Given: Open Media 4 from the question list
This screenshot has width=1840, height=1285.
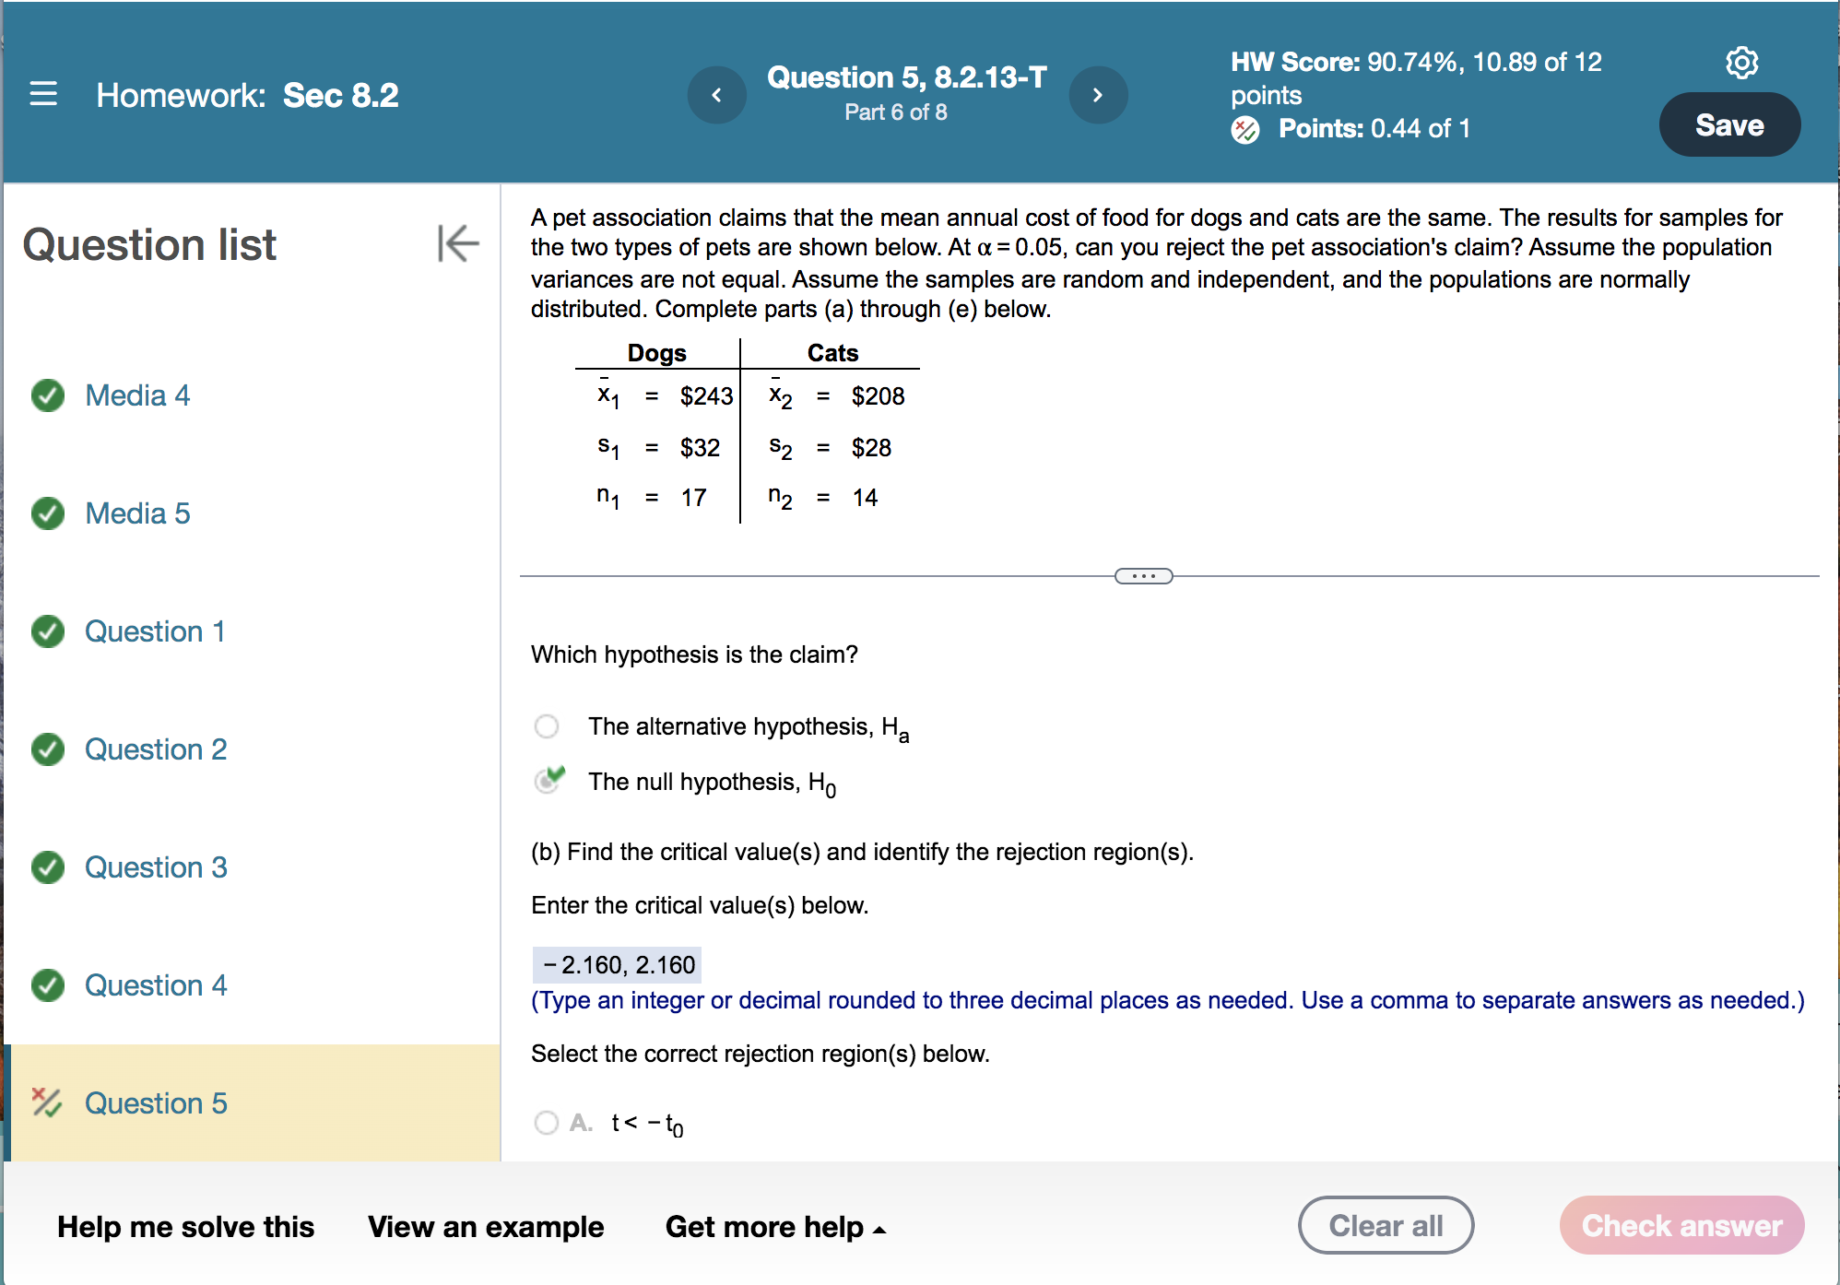Looking at the screenshot, I should (x=137, y=395).
